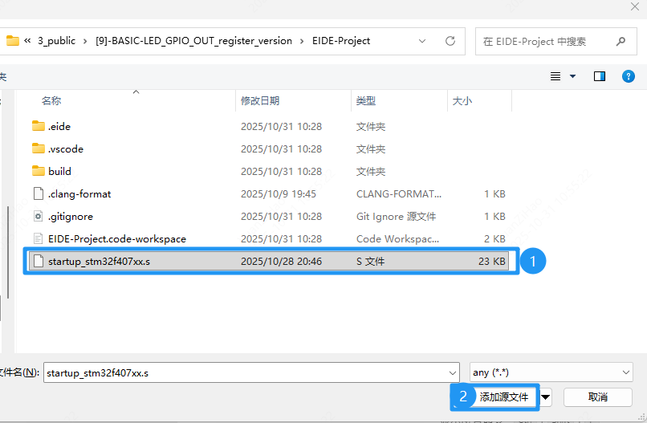This screenshot has width=647, height=423.
Task: Show hidden breadcrumb path via double chevron
Action: 27,40
